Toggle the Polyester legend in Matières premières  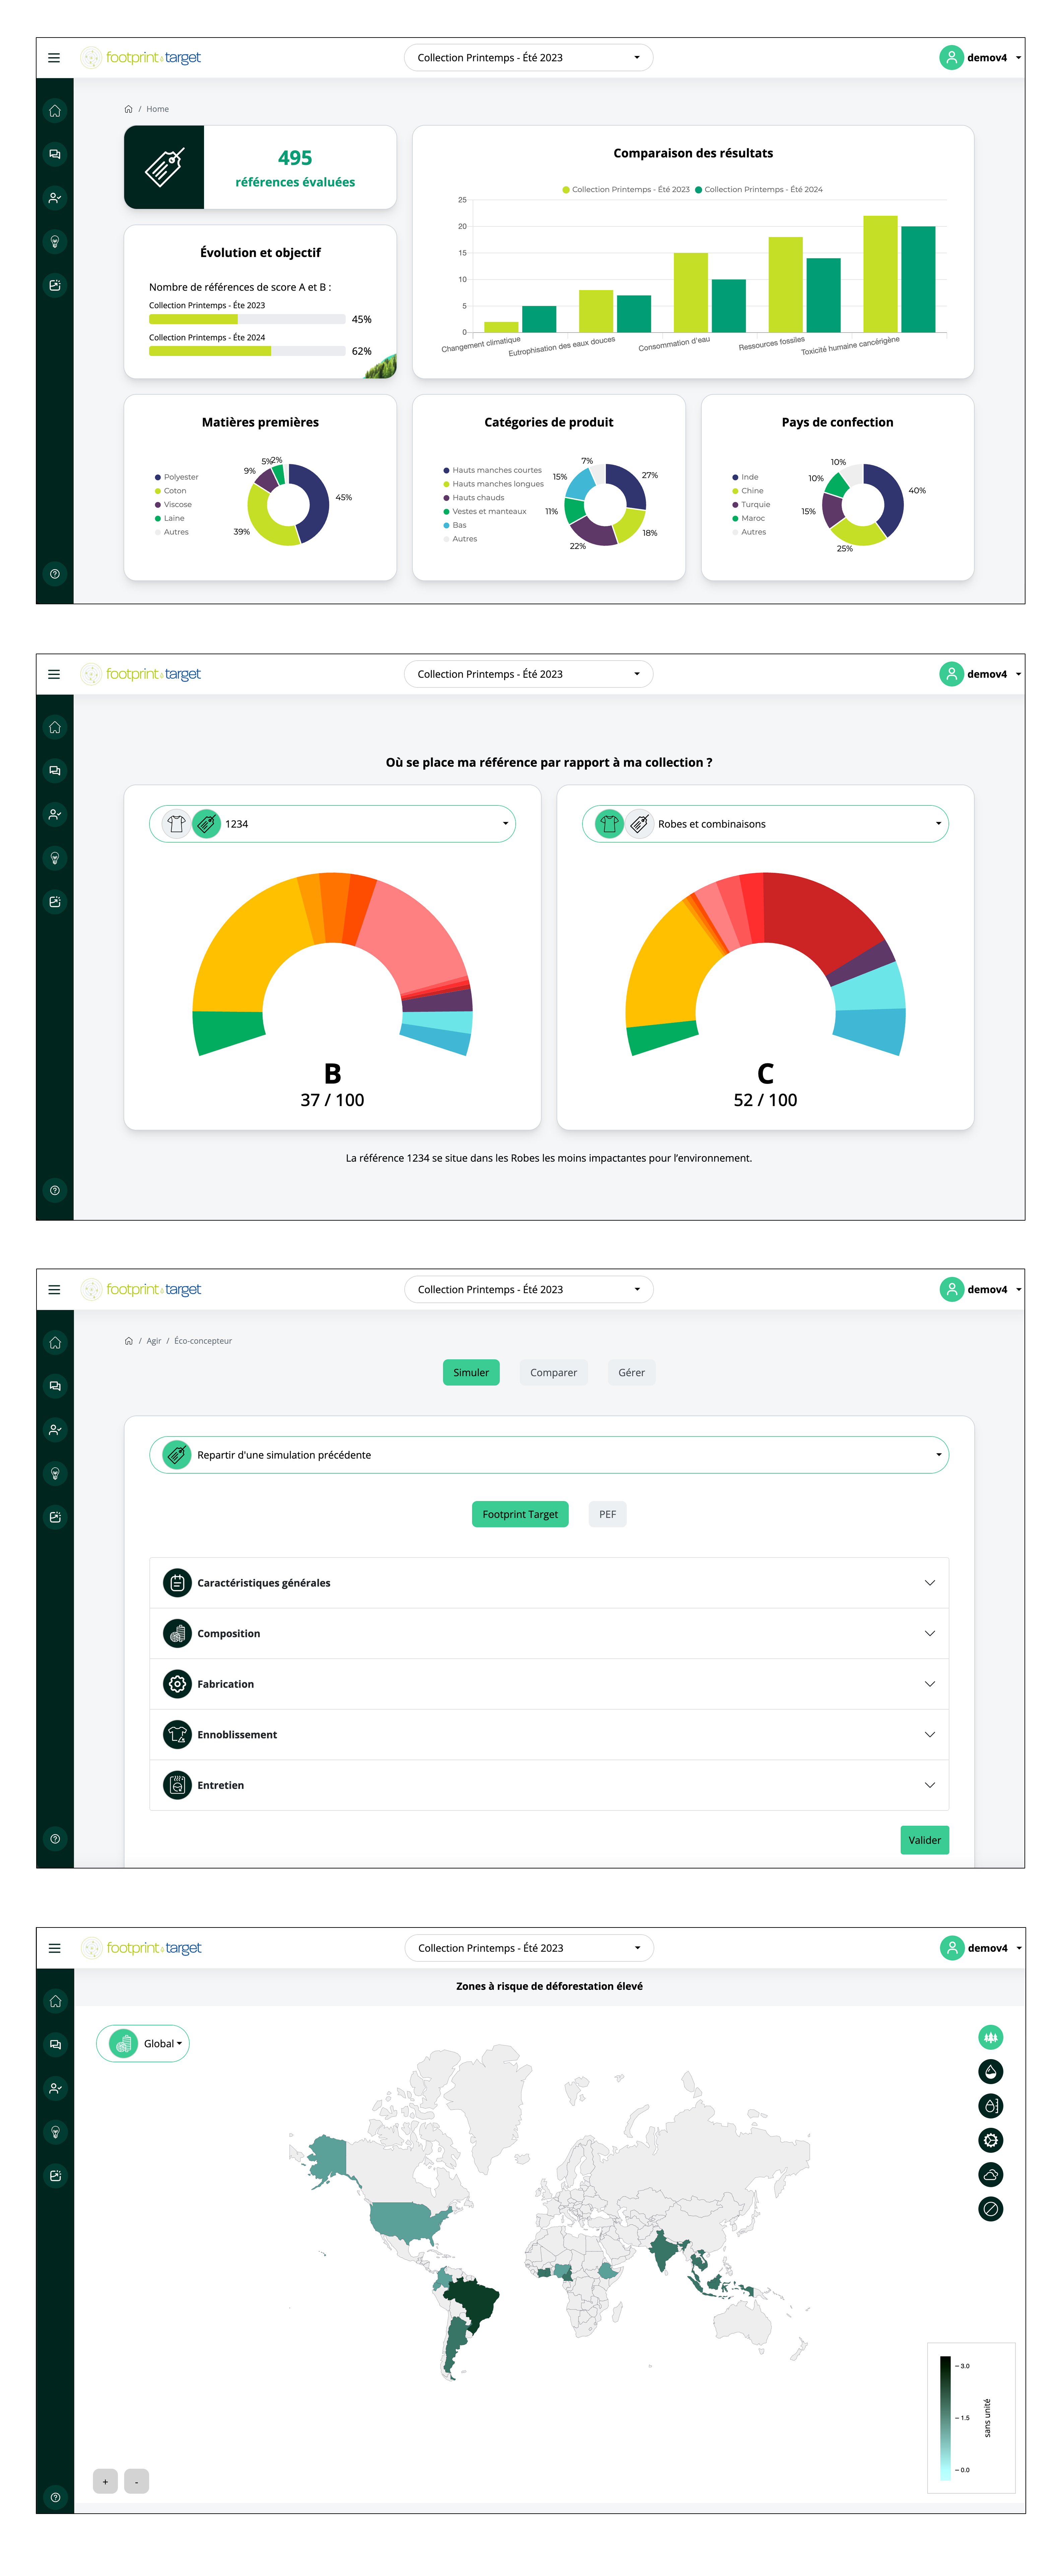point(177,477)
